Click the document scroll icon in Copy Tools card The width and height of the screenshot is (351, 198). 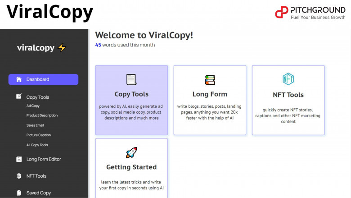(131, 80)
